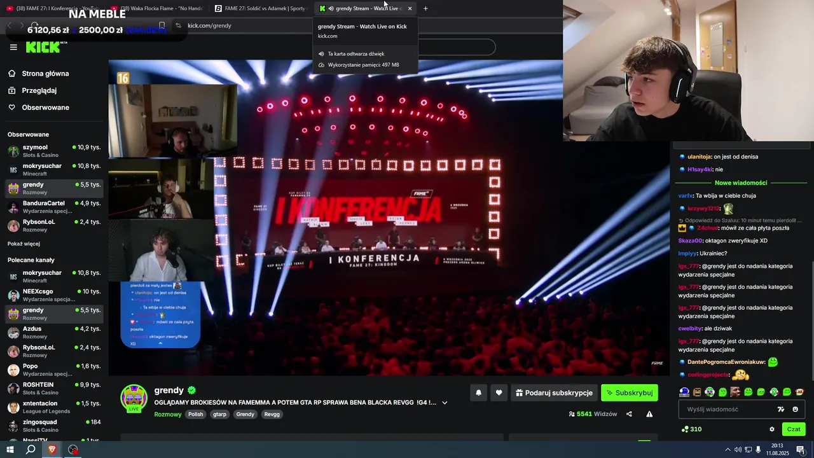Close the grendy Stream tab

click(x=410, y=8)
